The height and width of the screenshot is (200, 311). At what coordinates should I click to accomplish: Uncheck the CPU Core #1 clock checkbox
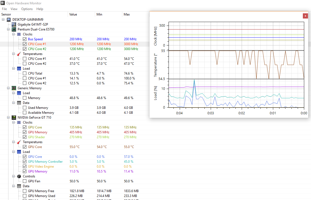[24, 44]
